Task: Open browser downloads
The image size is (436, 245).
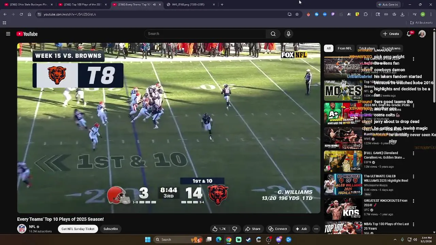Action: point(402,14)
